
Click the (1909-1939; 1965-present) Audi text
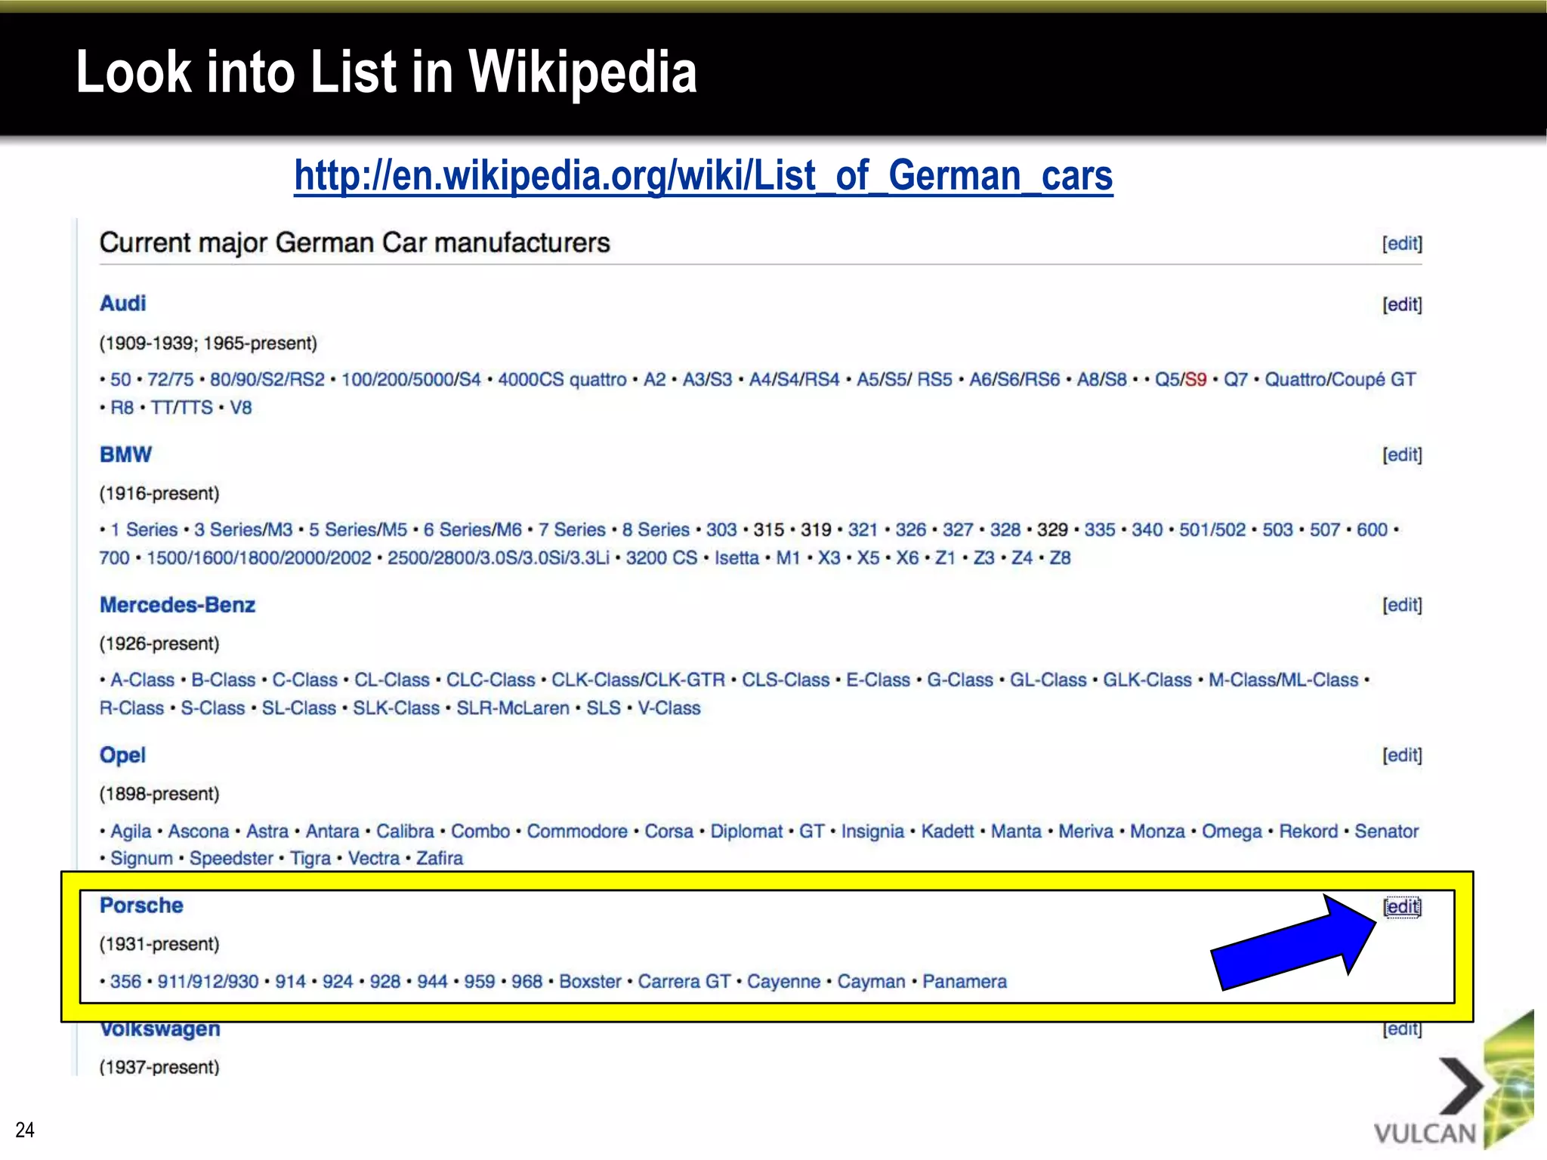(x=208, y=343)
